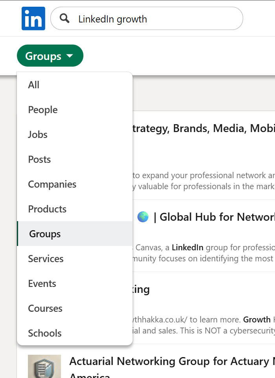Click the globe emoji in group title
This screenshot has height=378, width=275.
point(143,217)
